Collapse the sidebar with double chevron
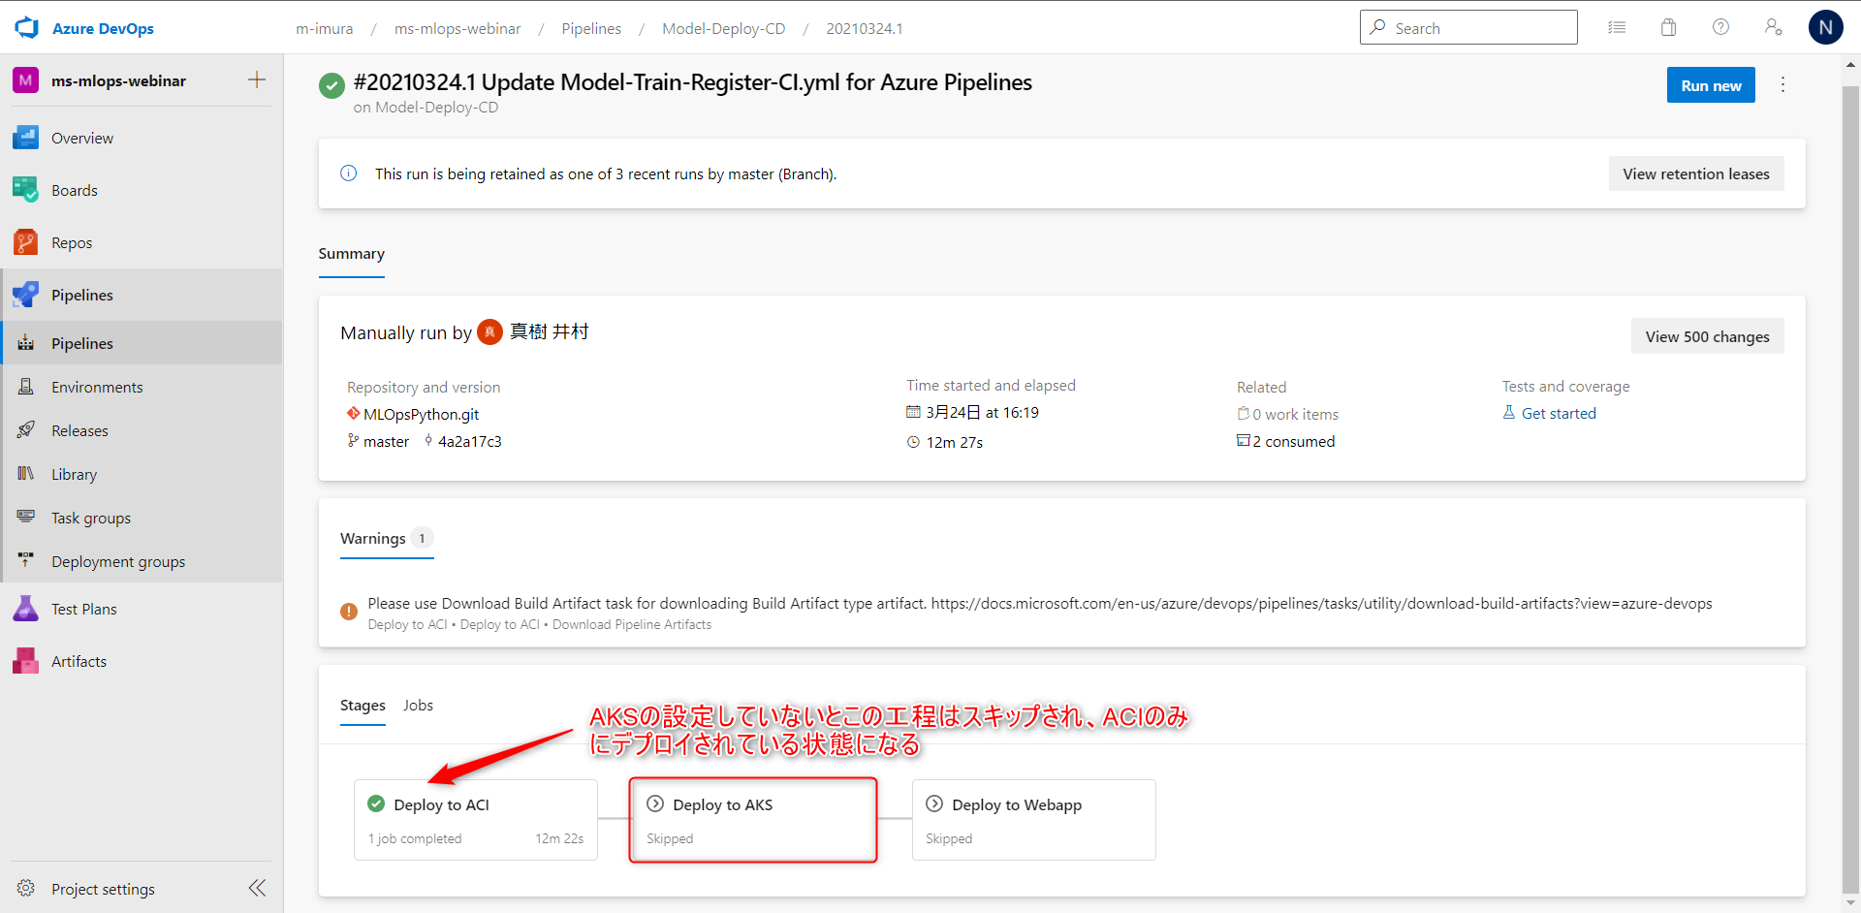 tap(257, 888)
